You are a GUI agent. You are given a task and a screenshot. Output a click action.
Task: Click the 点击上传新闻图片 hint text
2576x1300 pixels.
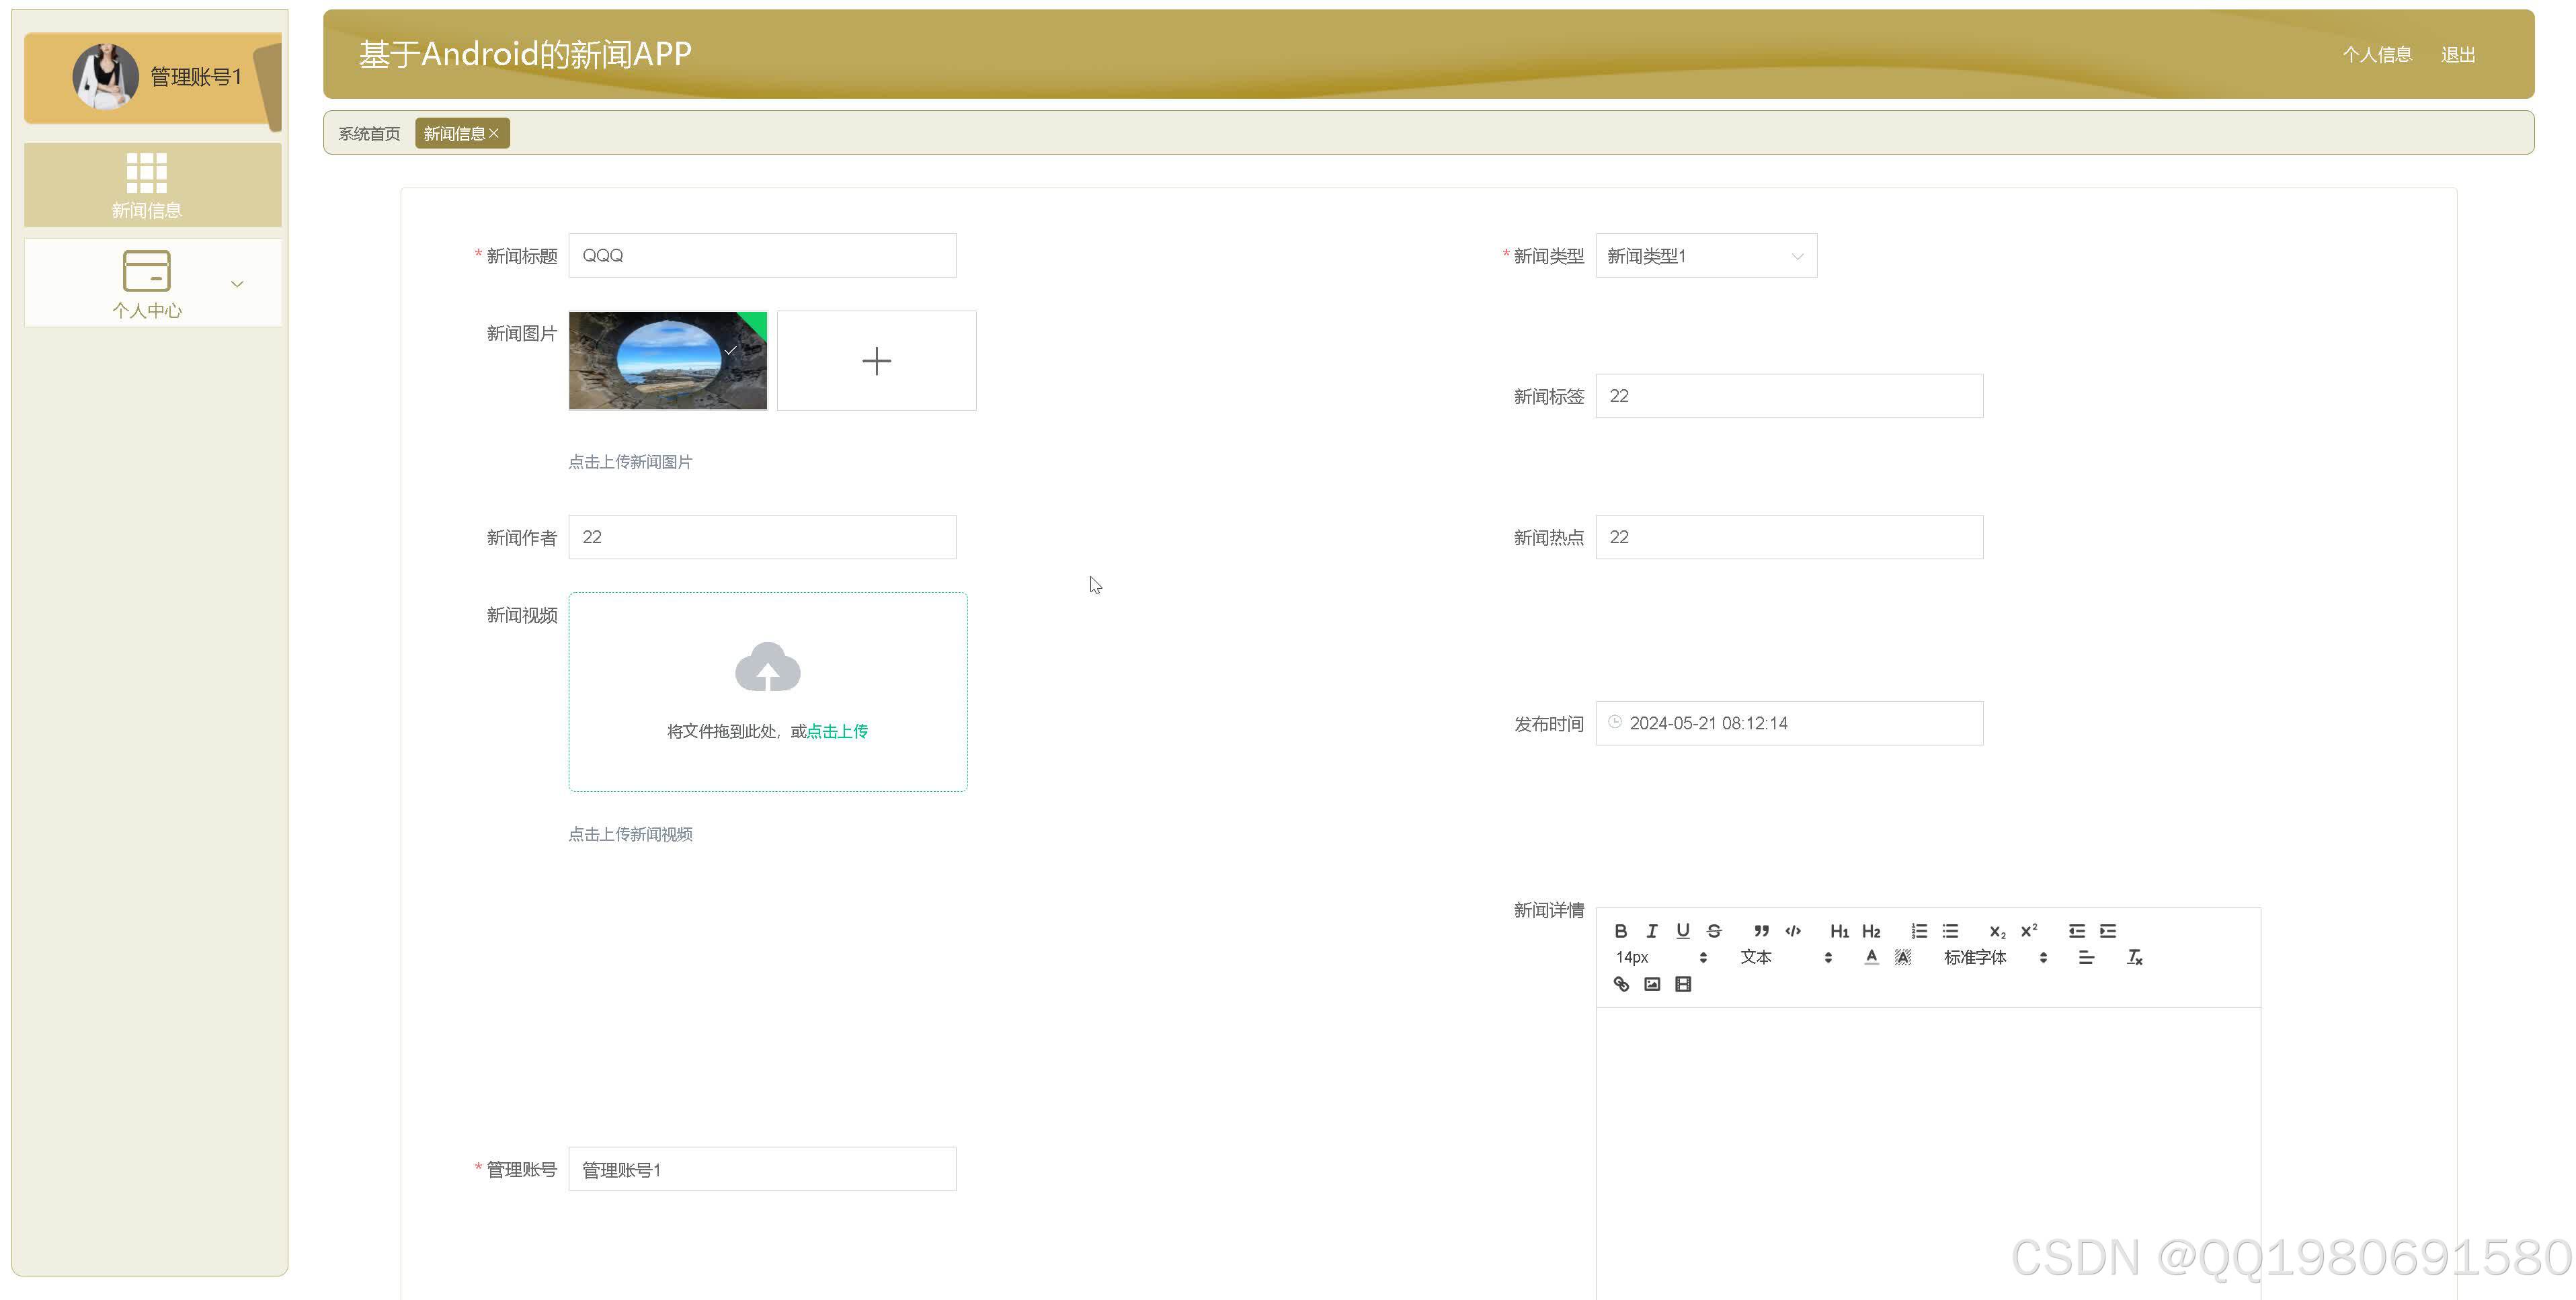point(630,462)
